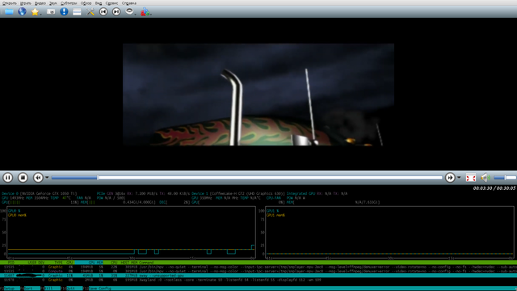
Task: Open Favorites via the star icon
Action: pos(35,12)
